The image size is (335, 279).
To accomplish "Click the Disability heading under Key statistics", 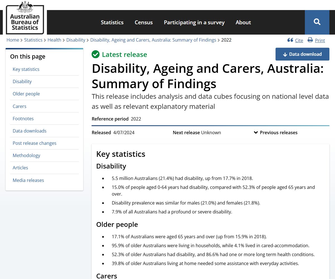I will coord(111,166).
